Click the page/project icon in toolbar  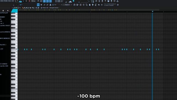pyautogui.click(x=90, y=5)
